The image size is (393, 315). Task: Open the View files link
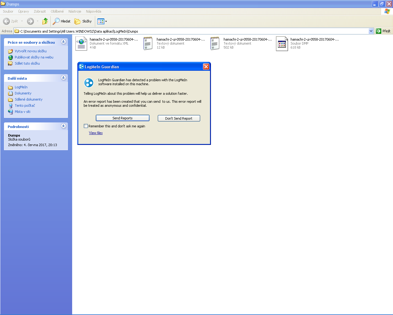96,133
